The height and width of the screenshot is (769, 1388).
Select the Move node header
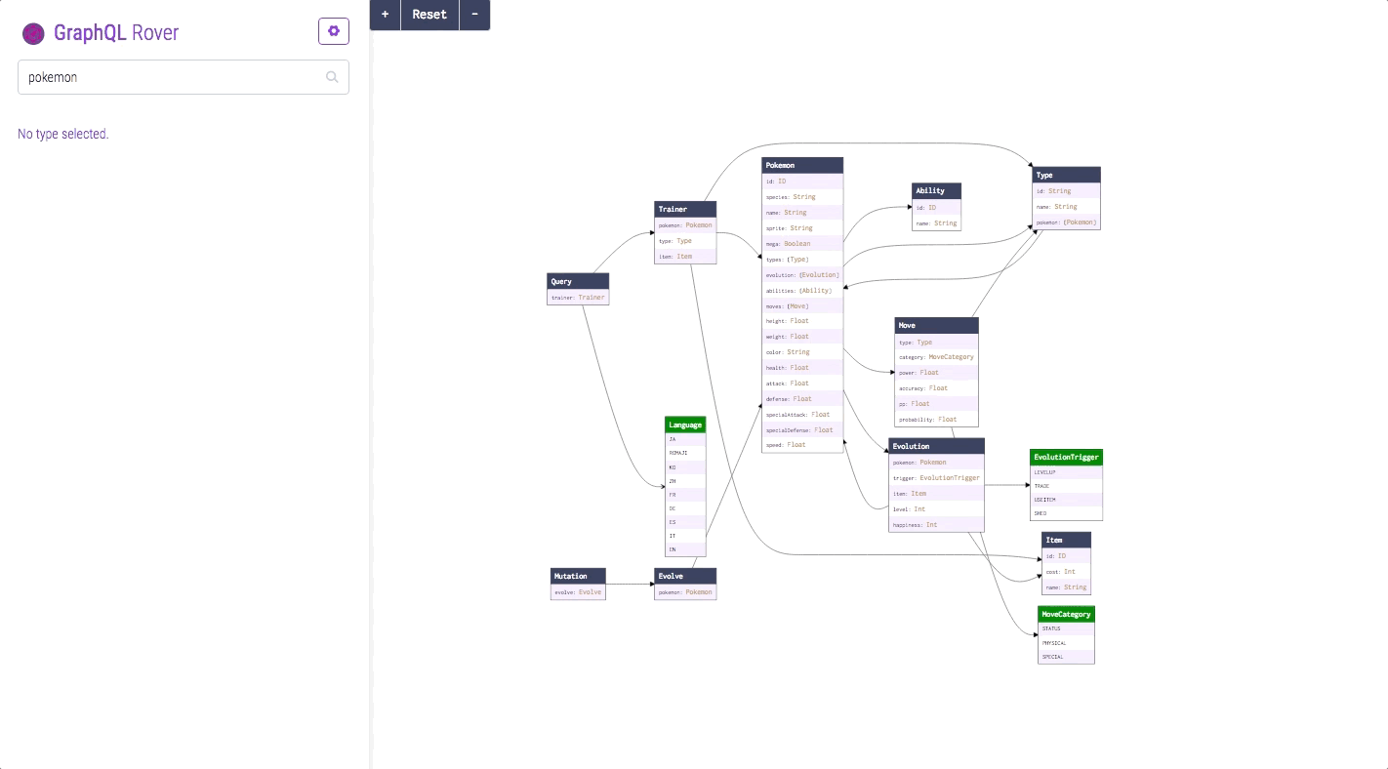tap(935, 325)
